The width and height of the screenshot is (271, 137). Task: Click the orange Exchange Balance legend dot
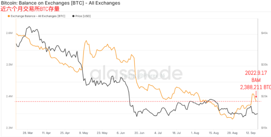8,16
